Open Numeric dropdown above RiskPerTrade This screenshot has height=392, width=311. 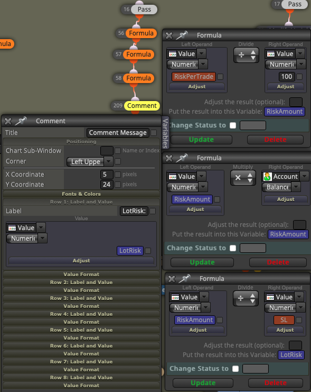click(x=187, y=64)
